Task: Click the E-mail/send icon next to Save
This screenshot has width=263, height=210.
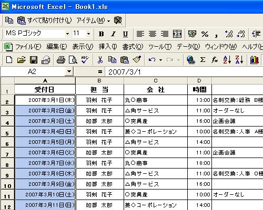Action: click(x=46, y=60)
